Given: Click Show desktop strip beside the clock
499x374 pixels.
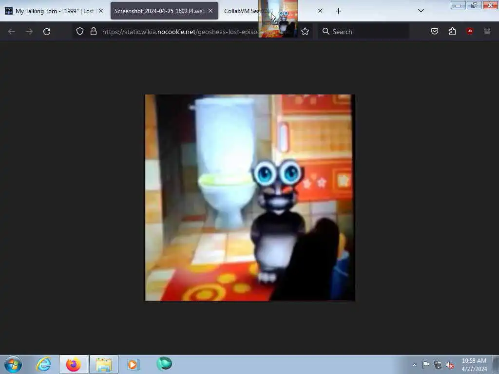Looking at the screenshot, I should click(x=496, y=364).
